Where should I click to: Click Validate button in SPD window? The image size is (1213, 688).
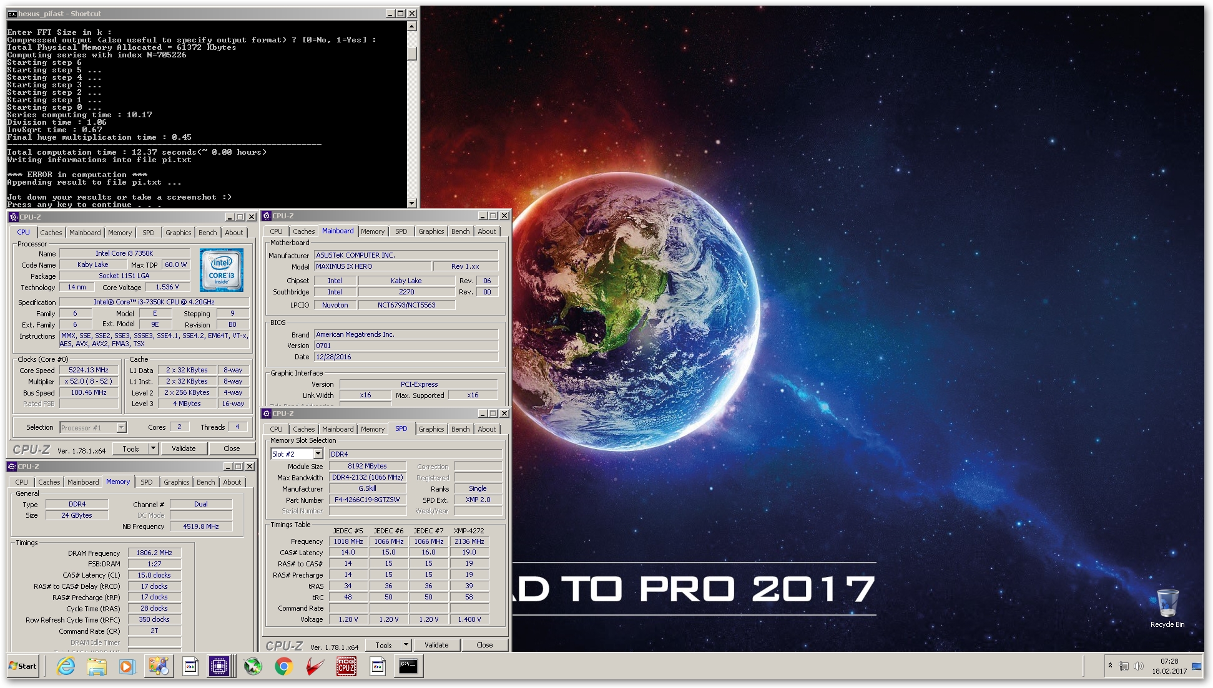pos(436,645)
